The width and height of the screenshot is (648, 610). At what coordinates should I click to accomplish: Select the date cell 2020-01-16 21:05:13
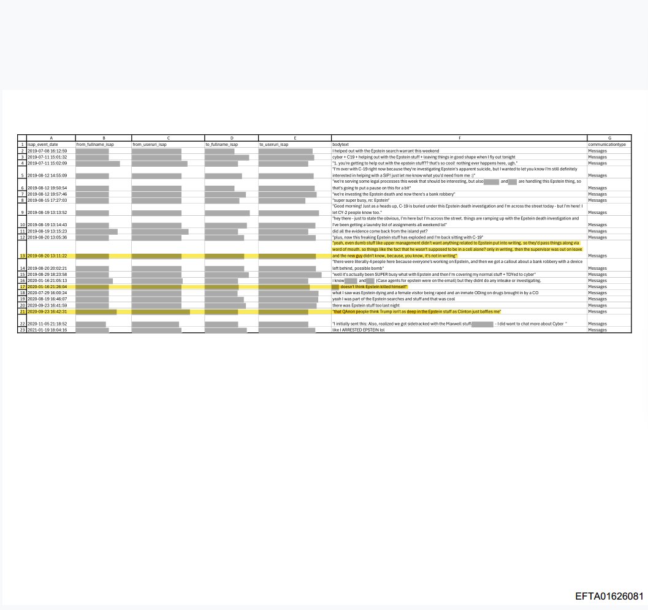(x=51, y=281)
